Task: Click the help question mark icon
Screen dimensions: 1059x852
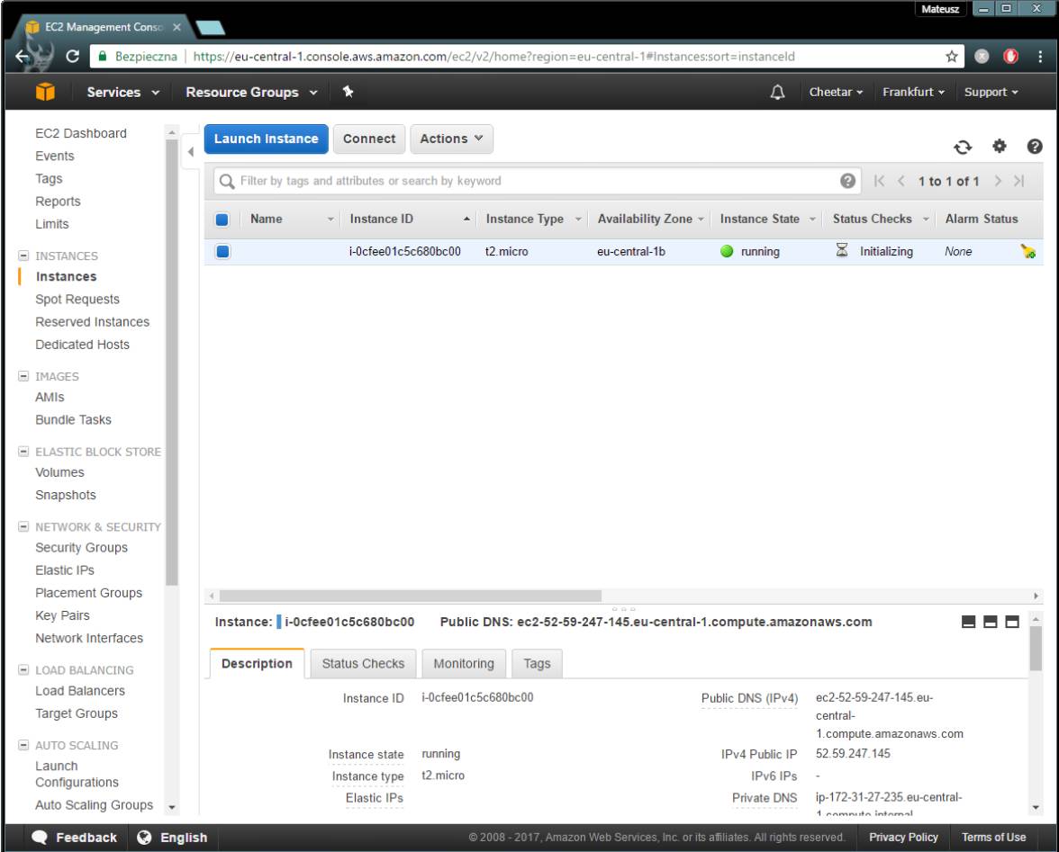Action: pyautogui.click(x=1035, y=147)
